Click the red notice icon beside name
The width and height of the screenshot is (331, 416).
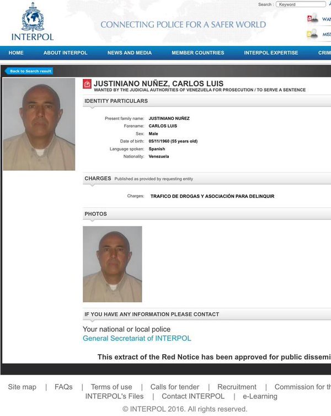coord(87,84)
